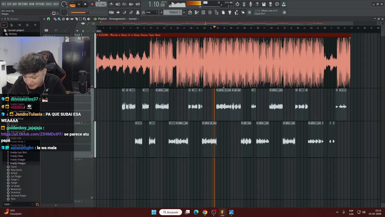Screen dimensions: 385x217
Task: Toggle typing keyboard to piano icon
Action: (111, 12)
